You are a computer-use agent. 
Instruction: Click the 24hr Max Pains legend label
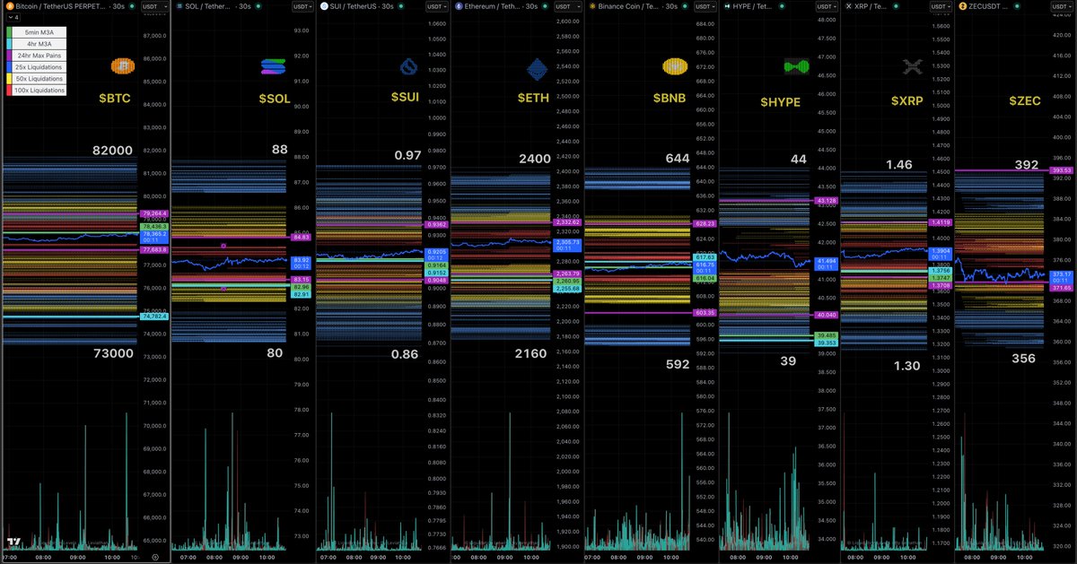pos(39,56)
